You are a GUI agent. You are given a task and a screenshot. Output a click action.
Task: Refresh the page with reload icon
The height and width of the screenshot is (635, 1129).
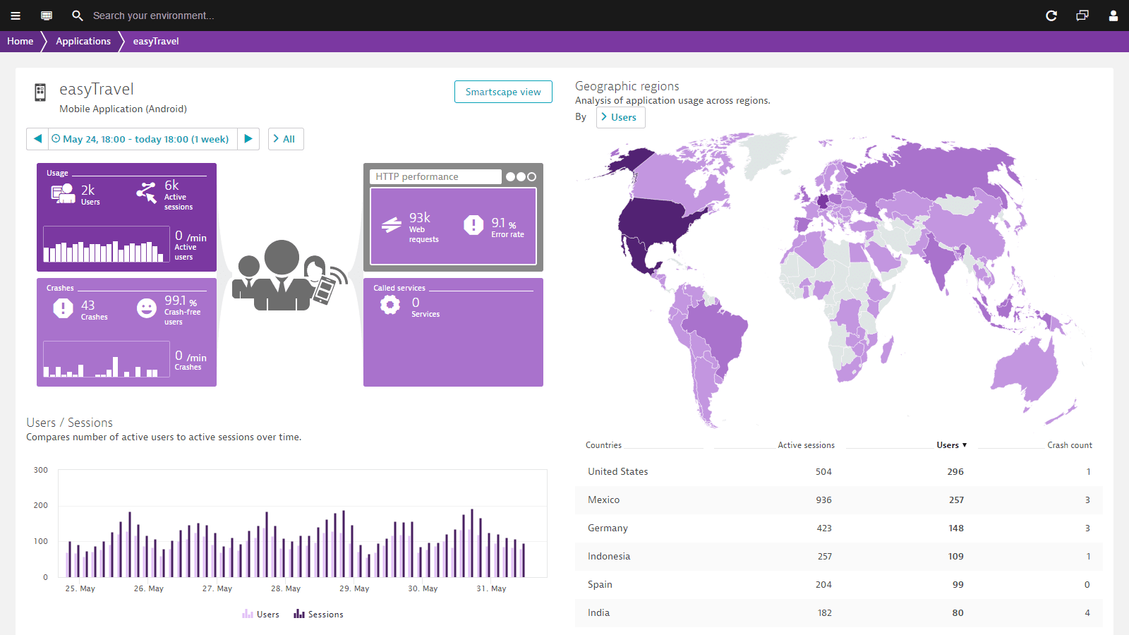1051,16
